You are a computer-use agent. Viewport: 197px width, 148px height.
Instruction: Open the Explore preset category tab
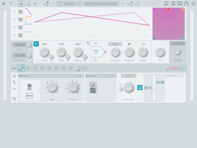point(69,4)
